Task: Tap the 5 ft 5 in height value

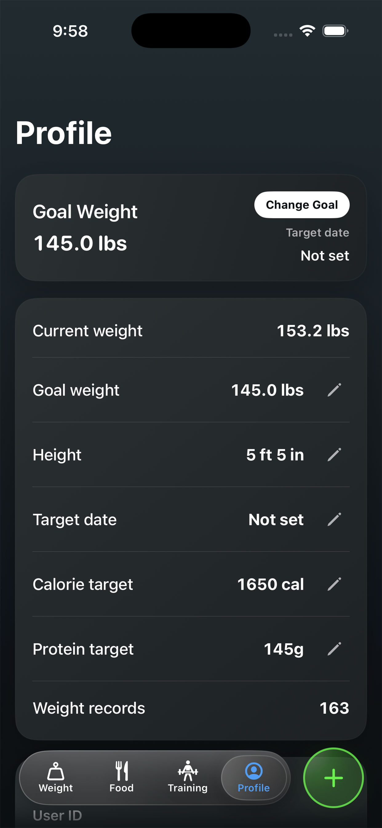Action: pos(275,454)
